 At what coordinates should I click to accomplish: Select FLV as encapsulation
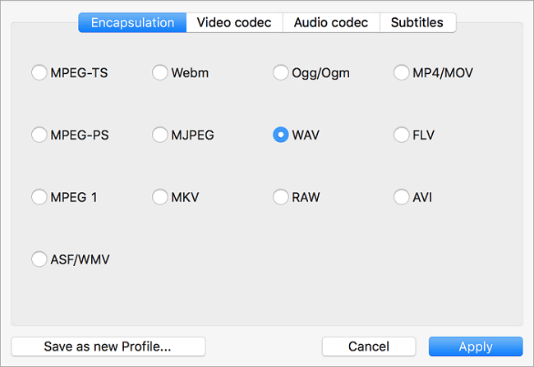point(401,135)
